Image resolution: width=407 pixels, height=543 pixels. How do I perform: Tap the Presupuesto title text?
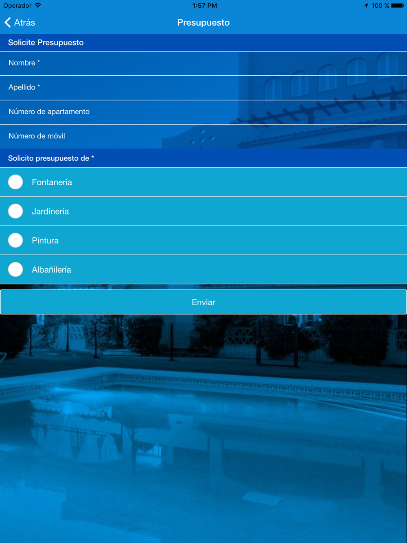click(203, 23)
